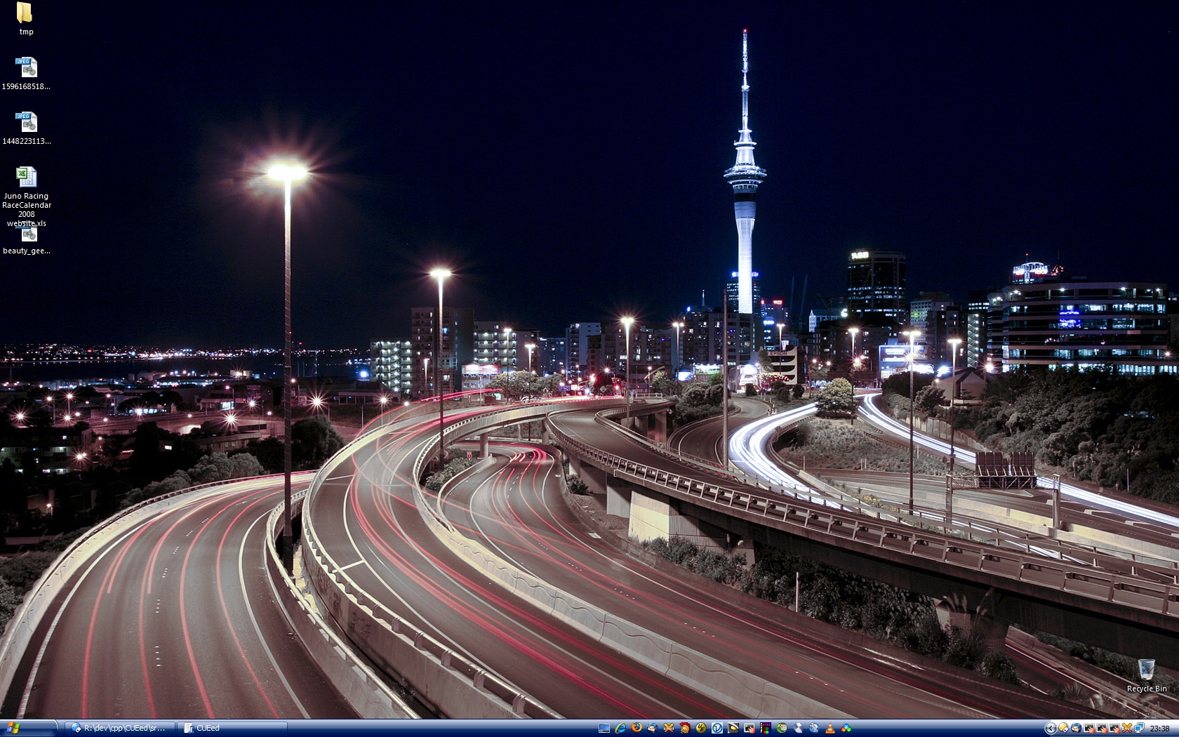Launch Firefox from the quick launch bar

coord(637,728)
